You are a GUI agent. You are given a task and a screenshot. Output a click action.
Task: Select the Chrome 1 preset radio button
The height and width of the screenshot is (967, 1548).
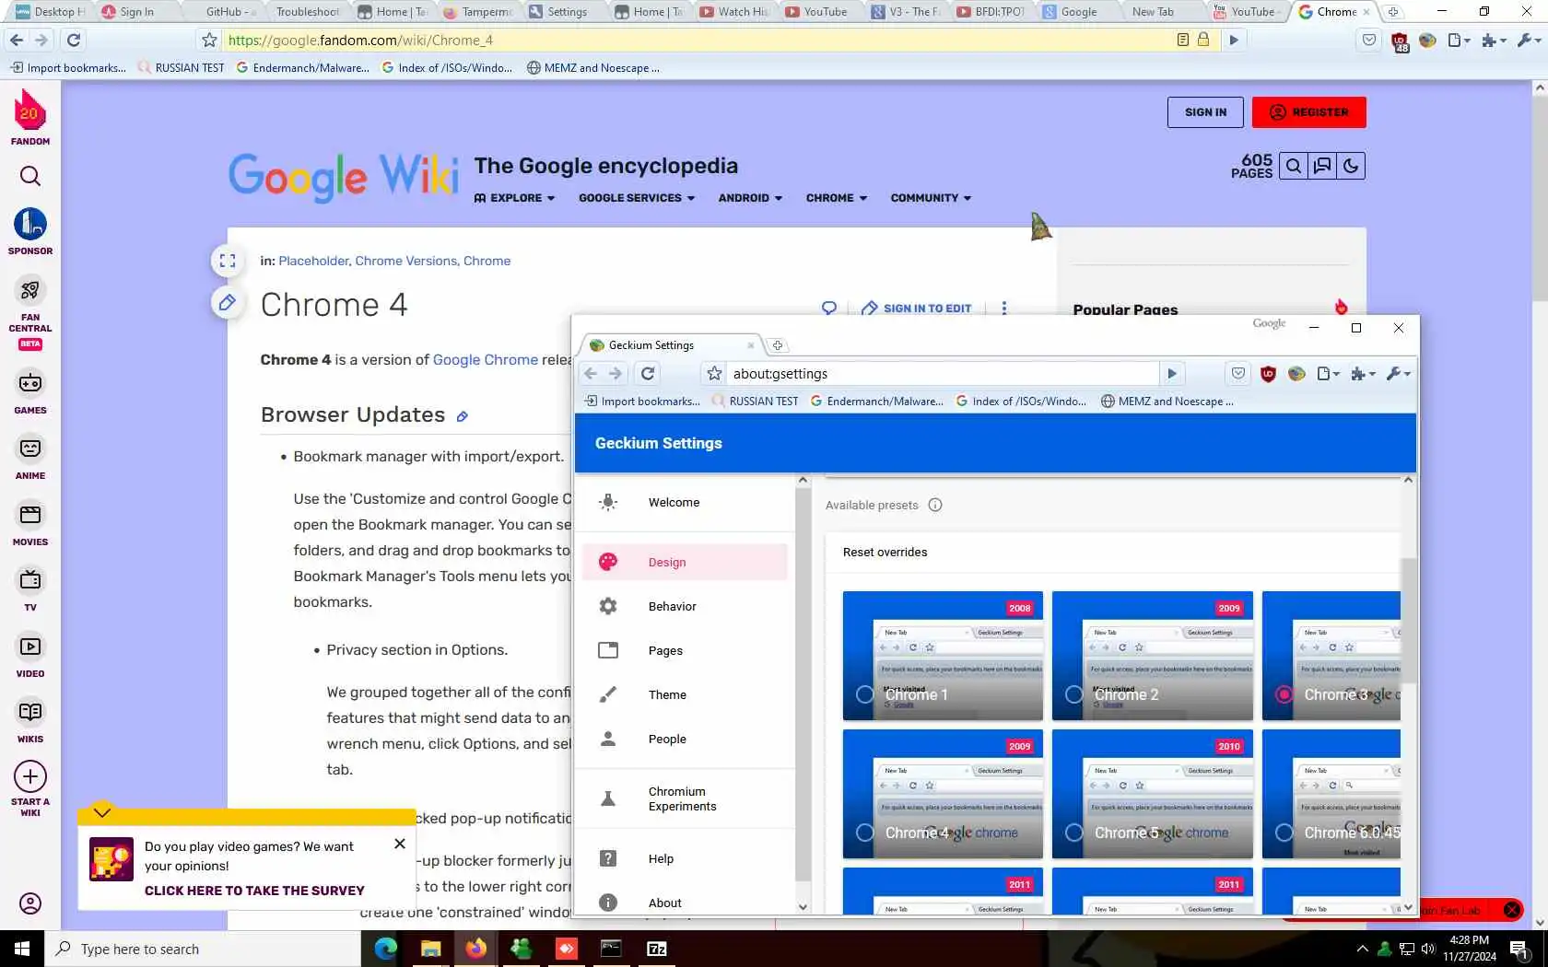pos(864,695)
